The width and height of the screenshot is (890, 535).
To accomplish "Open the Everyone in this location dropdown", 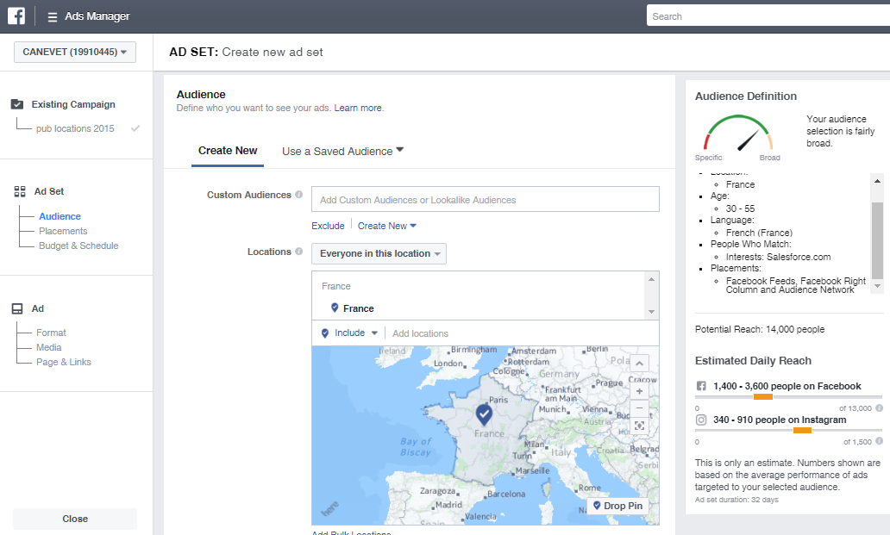I will pyautogui.click(x=379, y=253).
